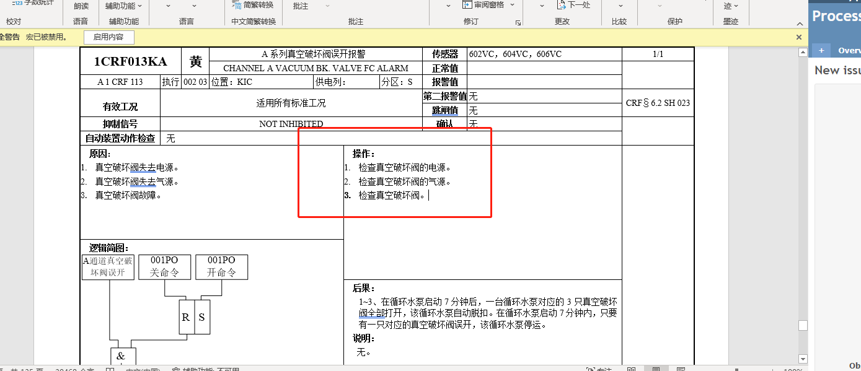Click the 批注 comment button

coord(300,6)
